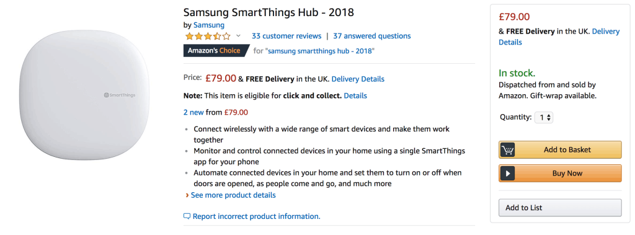Click the star rating icons
This screenshot has width=635, height=235.
click(x=208, y=36)
